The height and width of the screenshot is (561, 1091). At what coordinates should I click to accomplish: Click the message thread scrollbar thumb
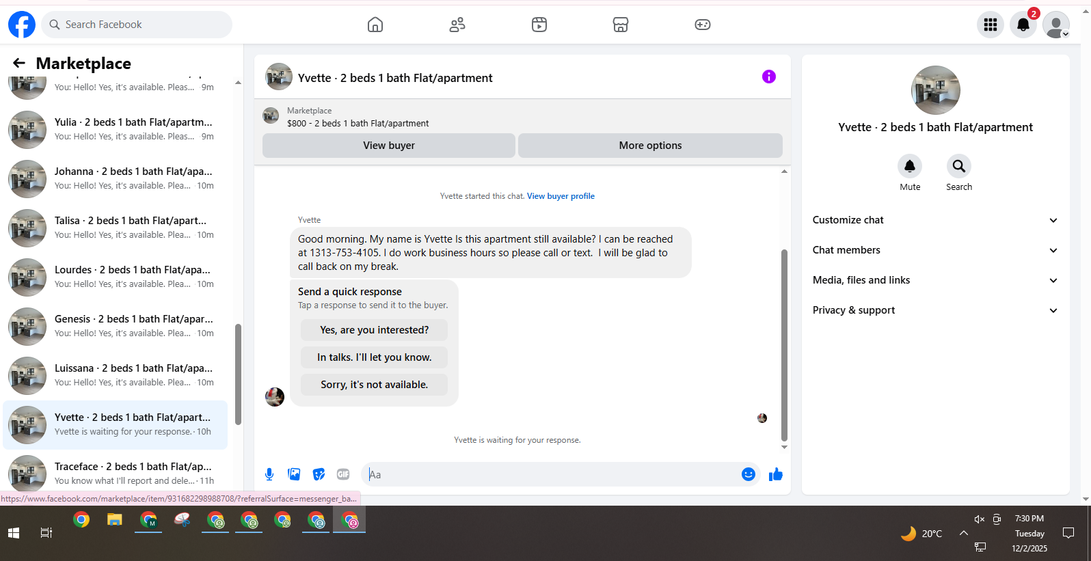[x=784, y=345]
